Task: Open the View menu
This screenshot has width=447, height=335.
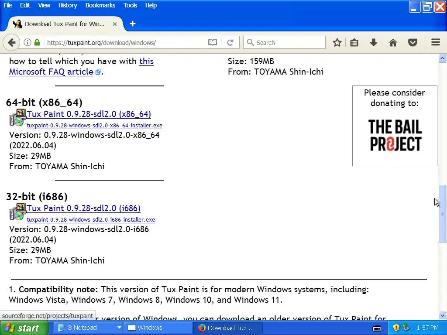Action: pos(44,5)
